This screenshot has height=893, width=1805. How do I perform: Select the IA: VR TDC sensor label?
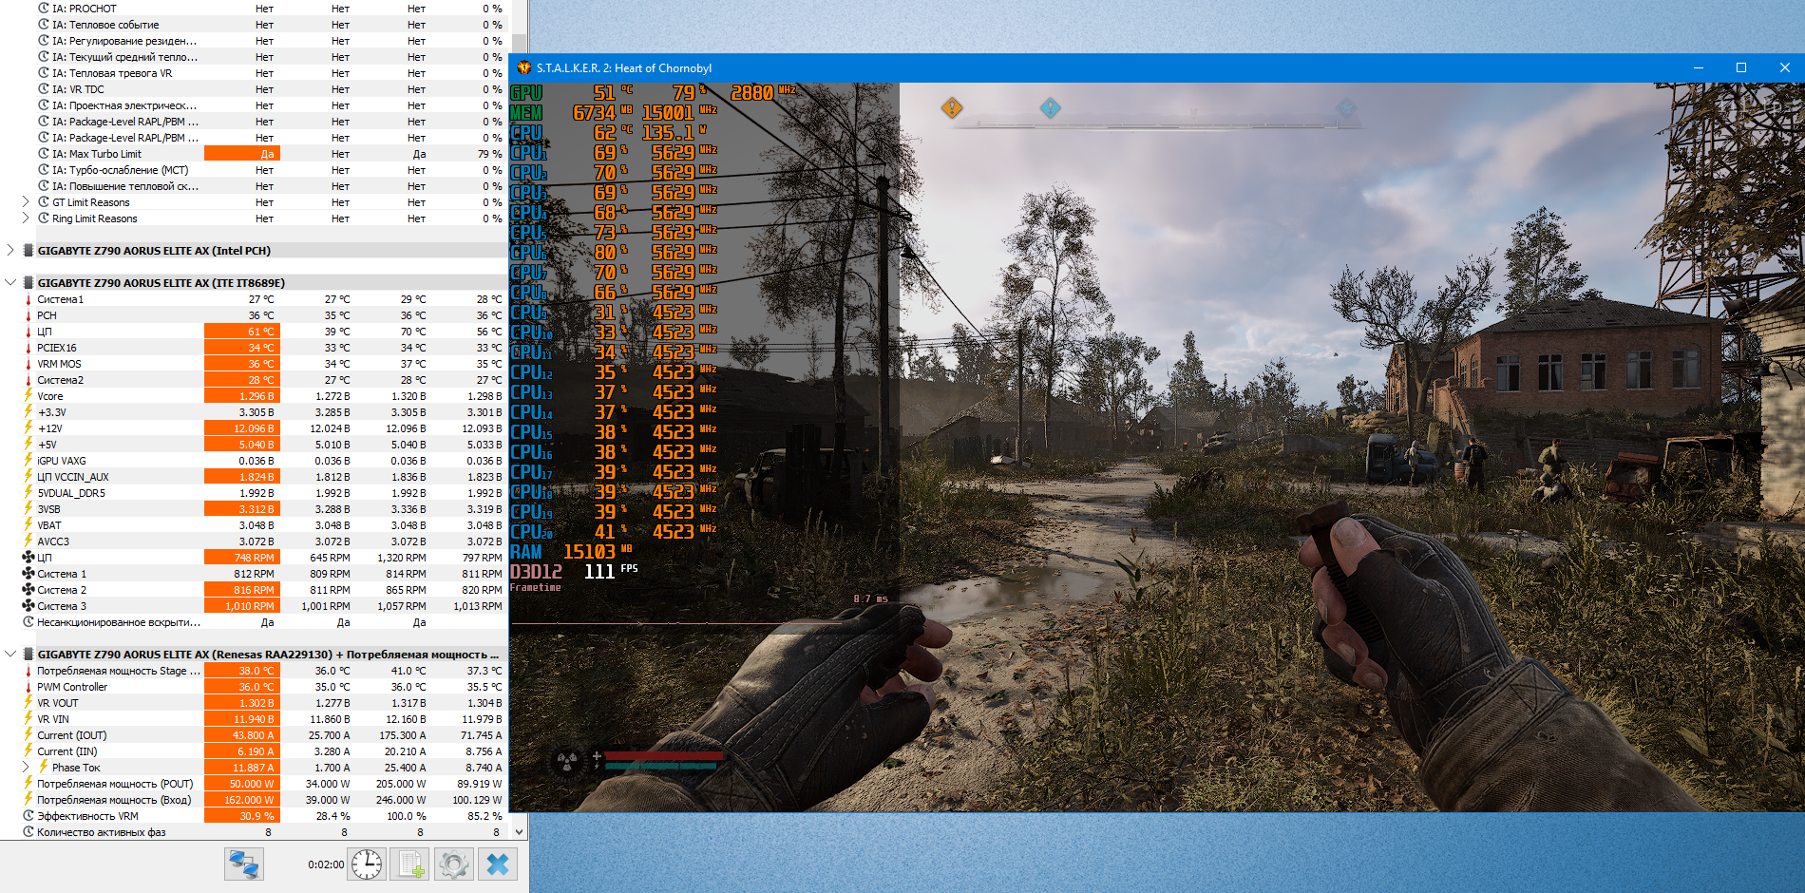(x=78, y=89)
